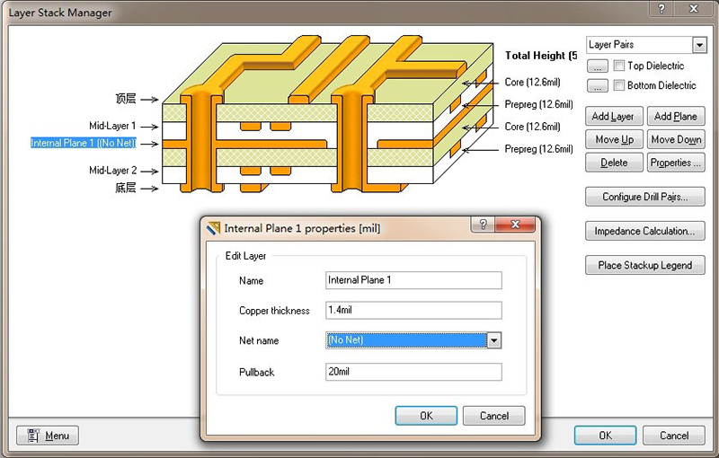Click the Copper thickness input field
The height and width of the screenshot is (458, 719).
(x=413, y=311)
